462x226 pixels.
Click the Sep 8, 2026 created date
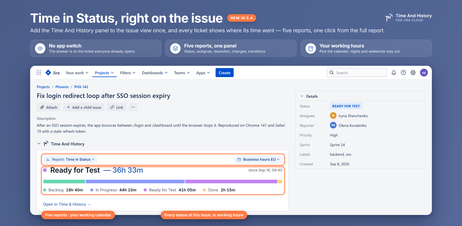point(339,164)
